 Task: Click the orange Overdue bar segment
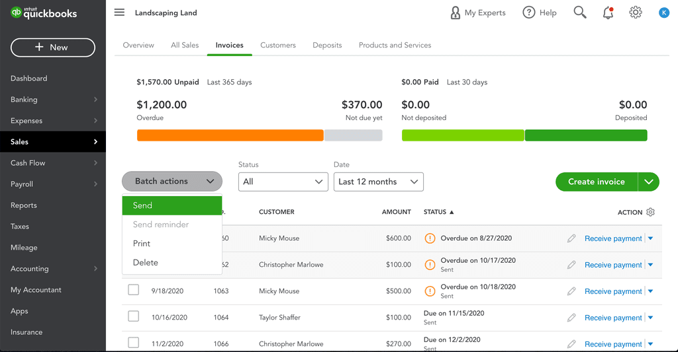point(230,135)
